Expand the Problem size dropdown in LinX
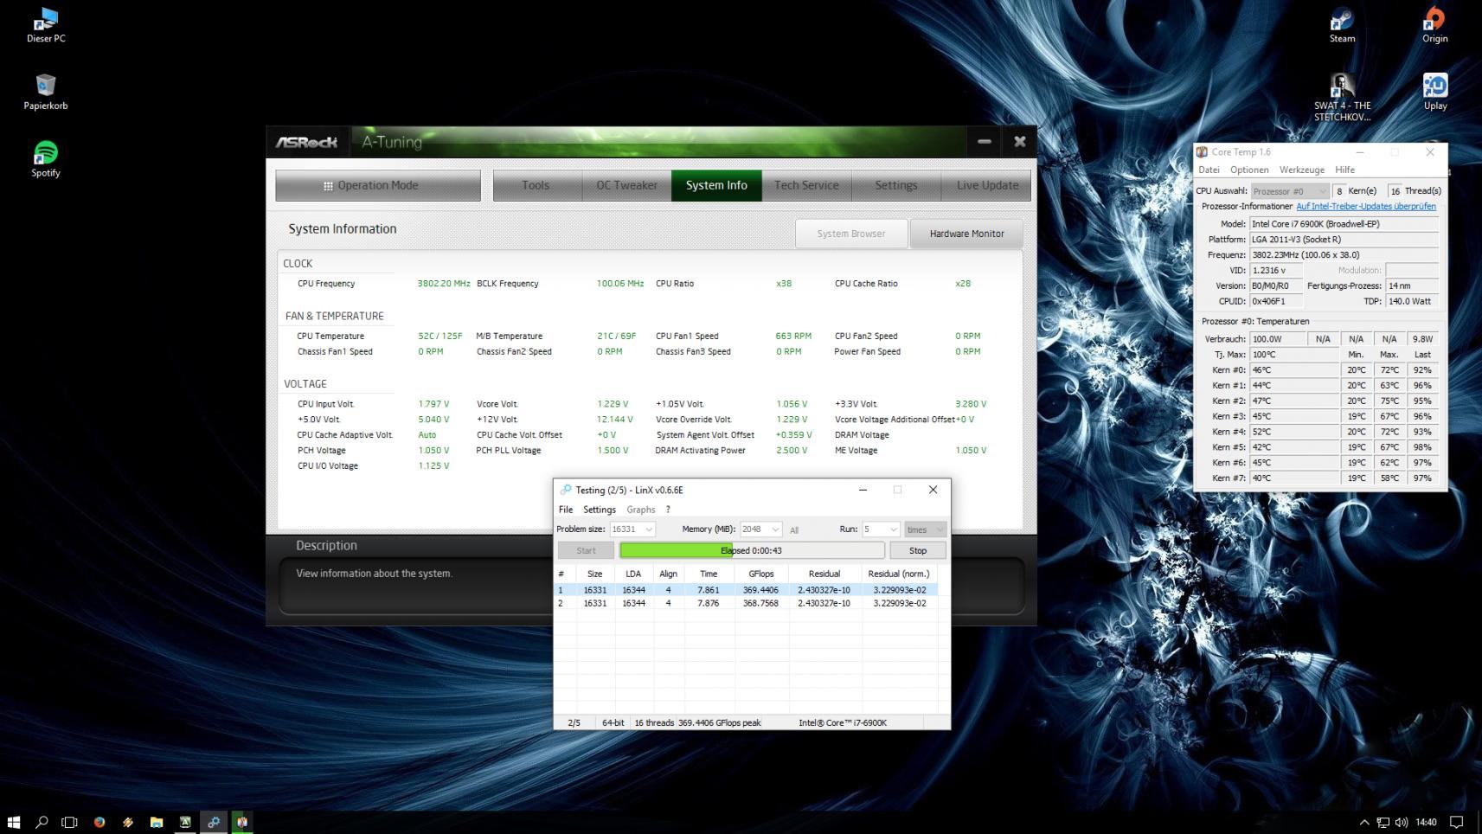Viewport: 1482px width, 834px height. pyautogui.click(x=649, y=529)
